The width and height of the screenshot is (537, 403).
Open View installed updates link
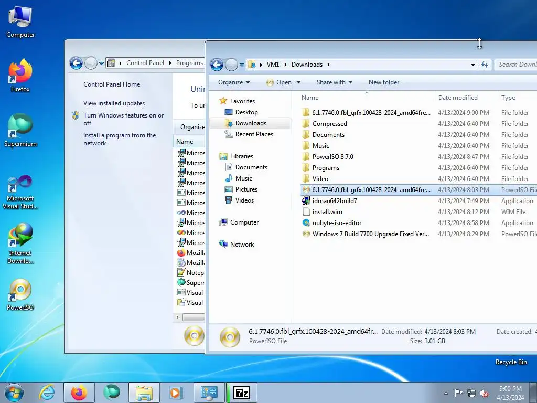point(114,103)
